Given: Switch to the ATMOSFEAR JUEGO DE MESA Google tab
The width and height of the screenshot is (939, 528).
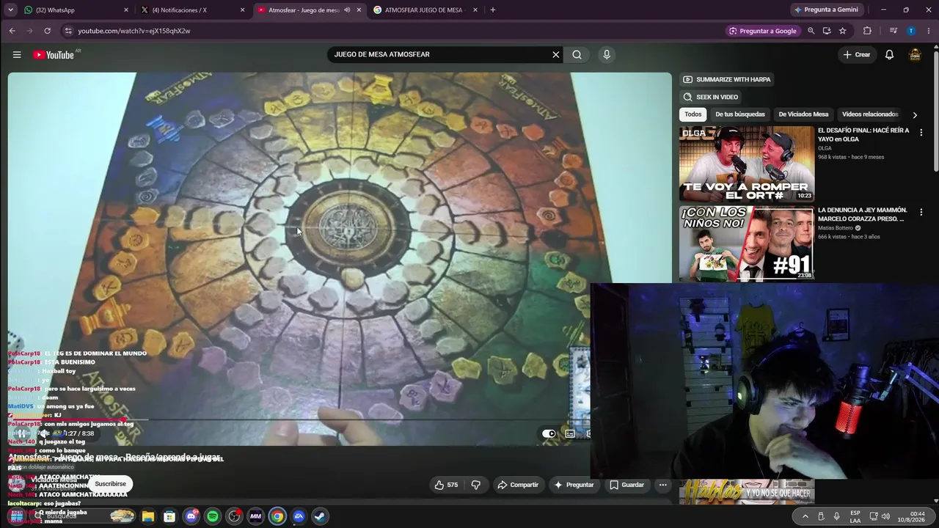Looking at the screenshot, I should tap(425, 10).
